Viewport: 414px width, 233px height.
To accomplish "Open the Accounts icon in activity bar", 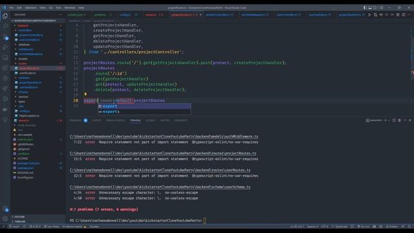I will (5, 208).
